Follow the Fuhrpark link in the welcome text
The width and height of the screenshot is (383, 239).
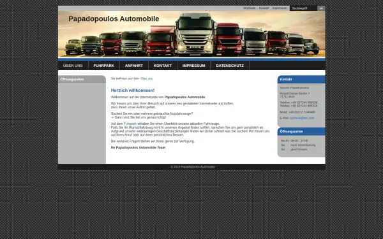click(130, 124)
